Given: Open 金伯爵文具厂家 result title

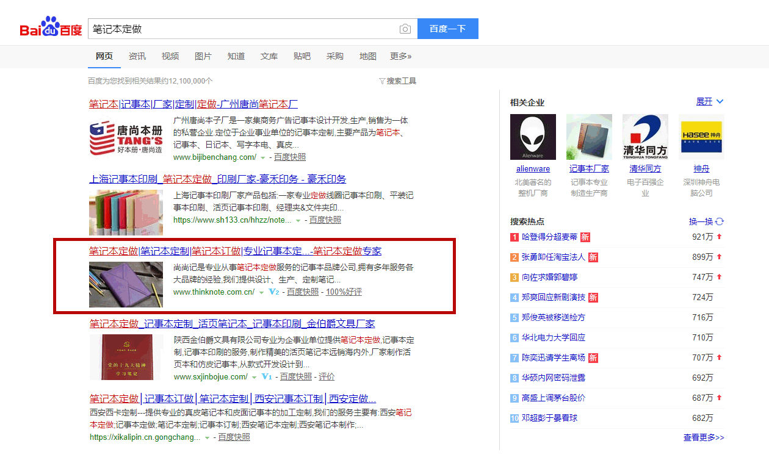Looking at the screenshot, I should click(x=233, y=323).
